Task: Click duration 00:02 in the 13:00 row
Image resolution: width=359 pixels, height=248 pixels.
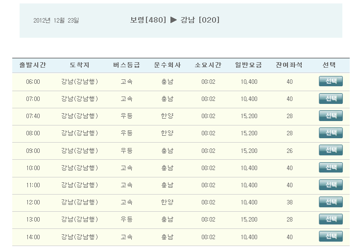Action: [x=208, y=220]
